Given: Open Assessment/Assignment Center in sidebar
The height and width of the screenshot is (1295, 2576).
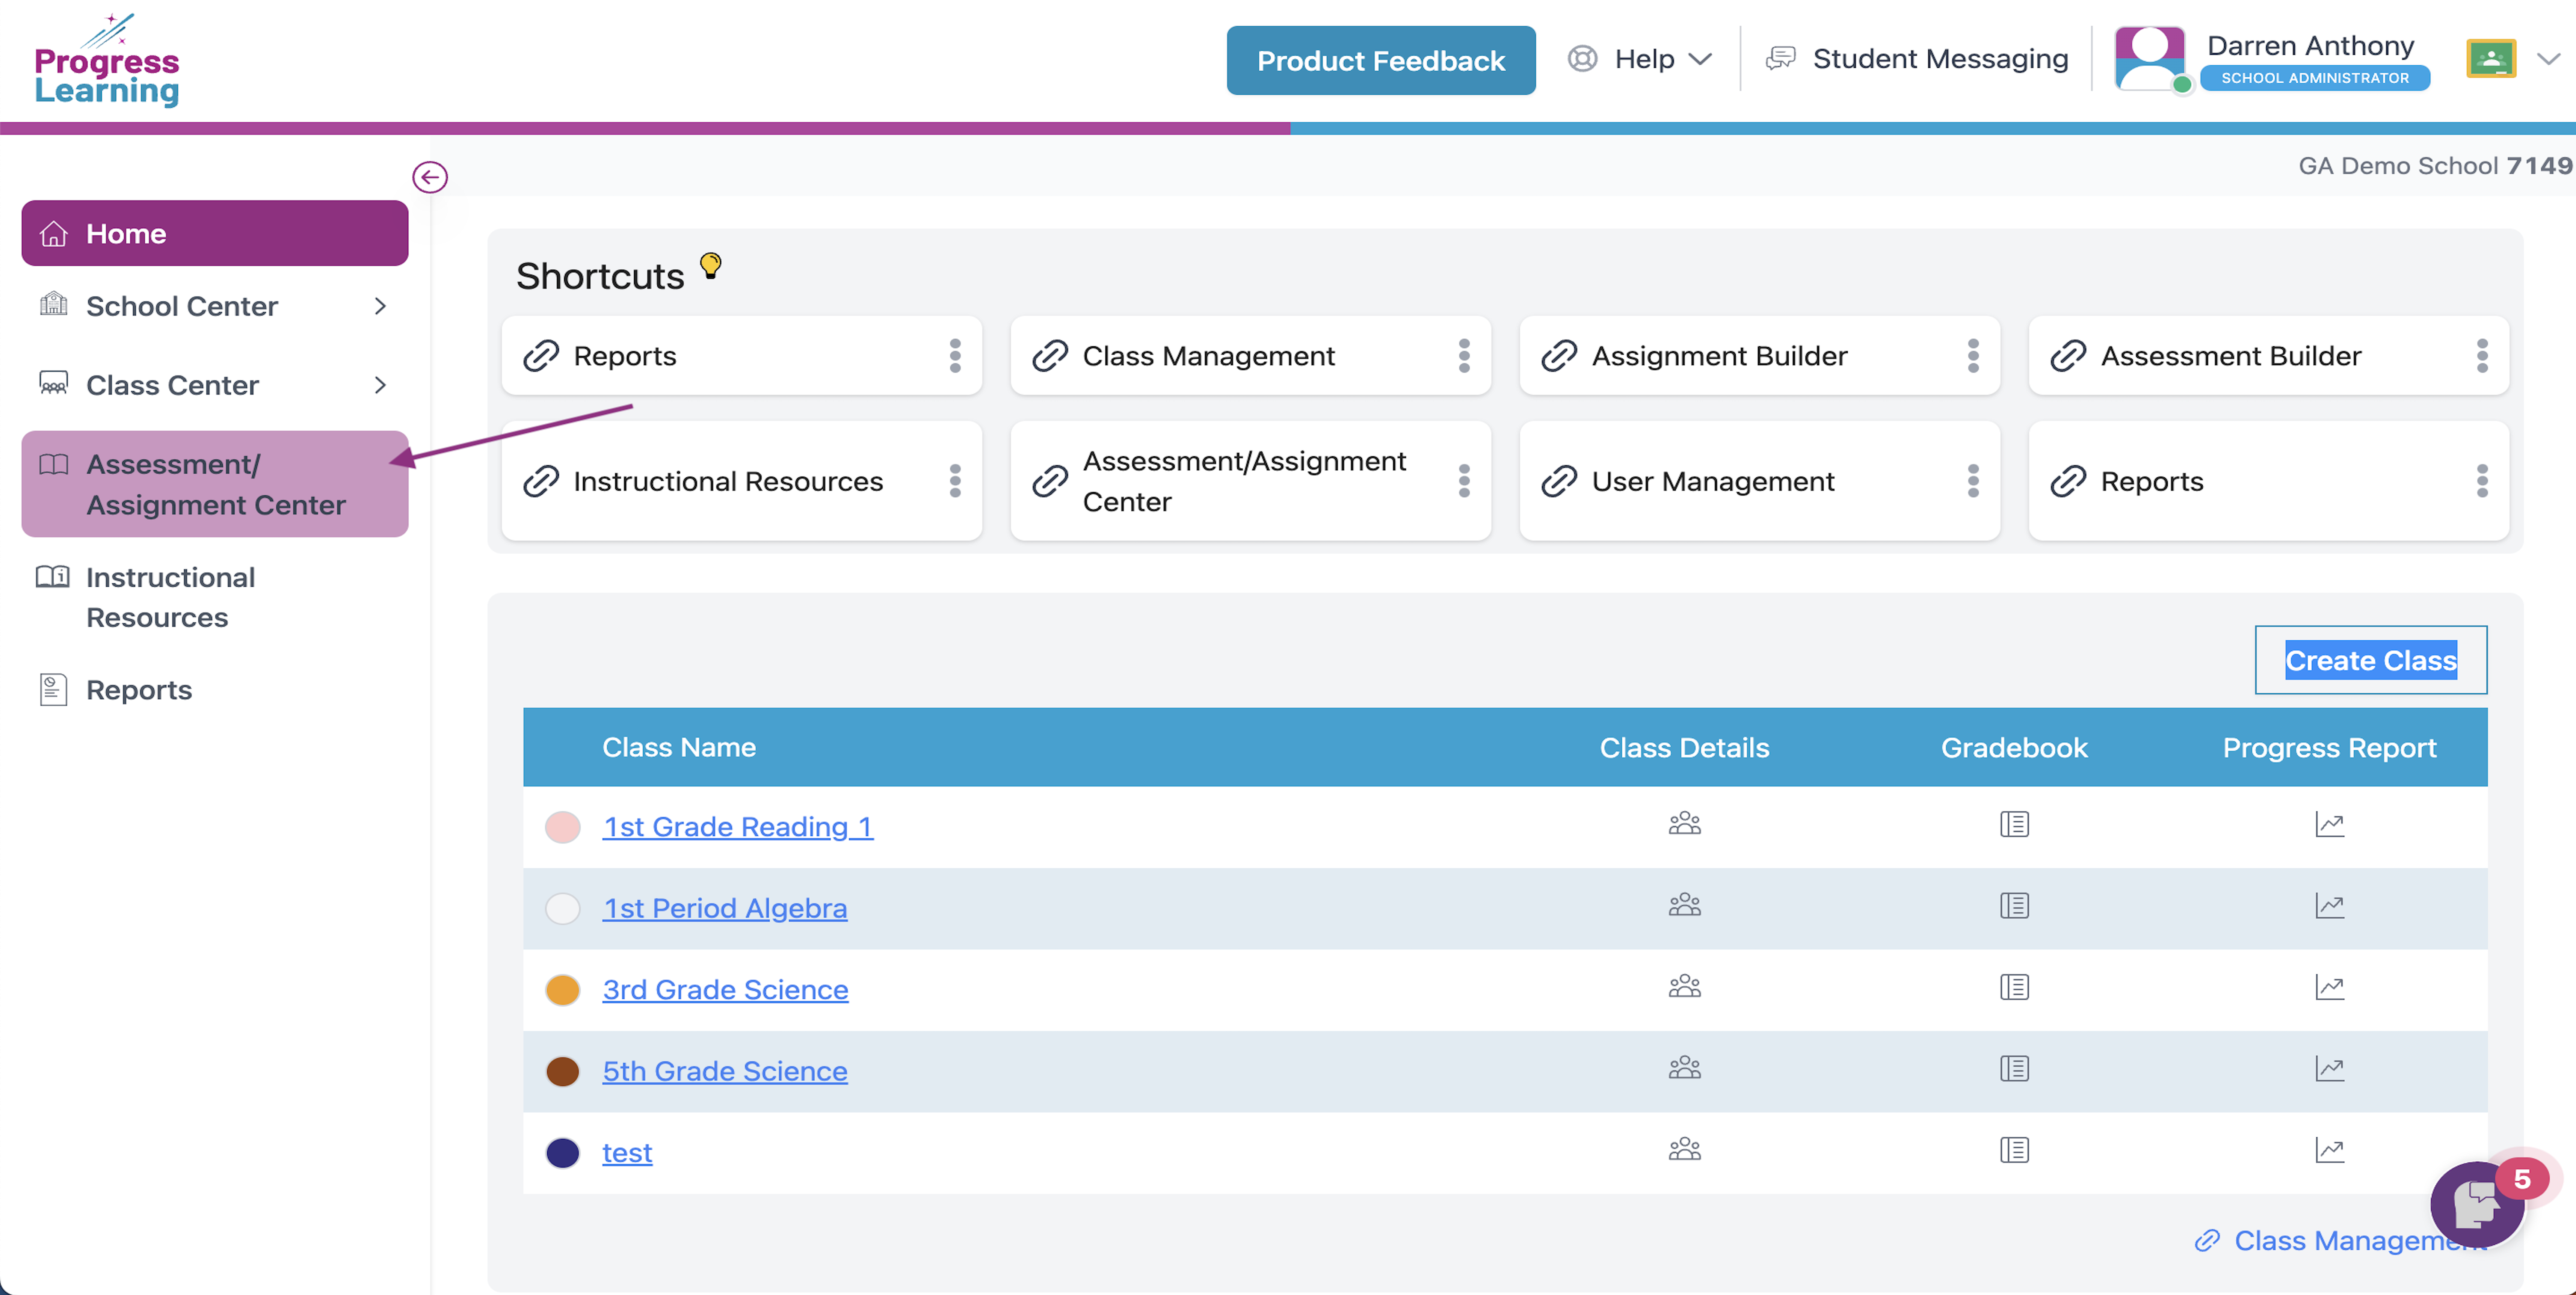Looking at the screenshot, I should click(x=215, y=484).
